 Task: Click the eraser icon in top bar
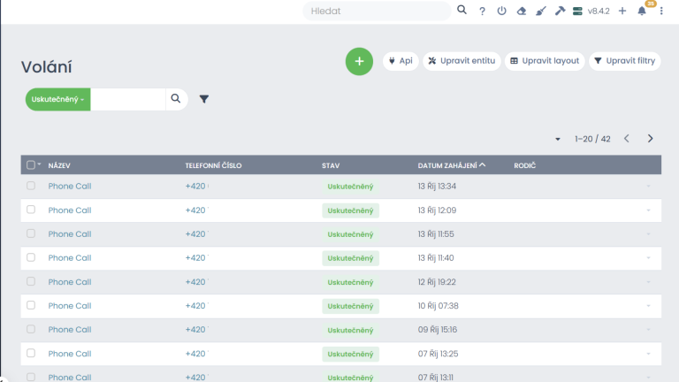(x=521, y=11)
